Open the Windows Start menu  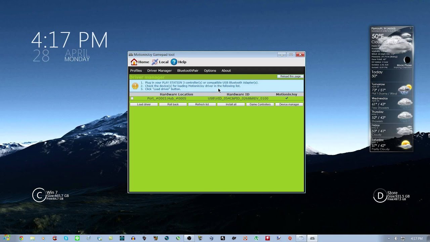coord(7,238)
